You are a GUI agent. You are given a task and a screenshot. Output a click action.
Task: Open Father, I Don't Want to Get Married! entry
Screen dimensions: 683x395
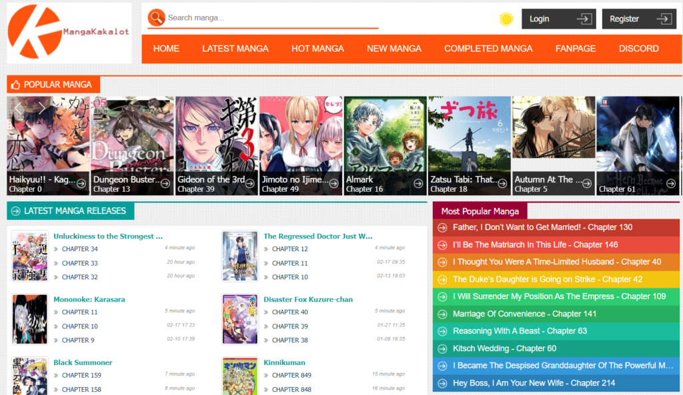(542, 227)
